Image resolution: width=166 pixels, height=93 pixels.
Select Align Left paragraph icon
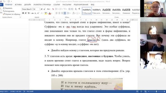pos(57,13)
